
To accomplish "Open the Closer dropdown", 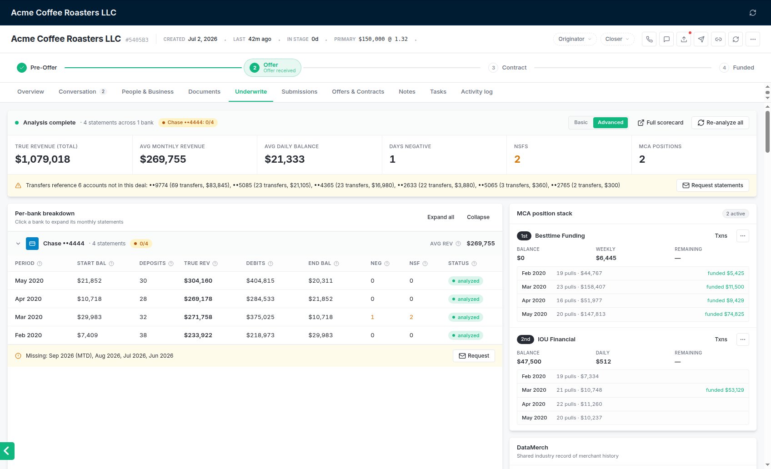I will (617, 39).
